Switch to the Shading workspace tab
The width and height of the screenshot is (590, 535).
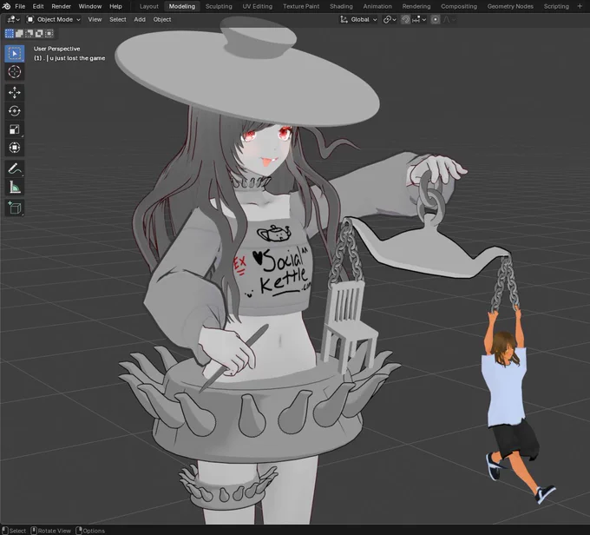(341, 6)
